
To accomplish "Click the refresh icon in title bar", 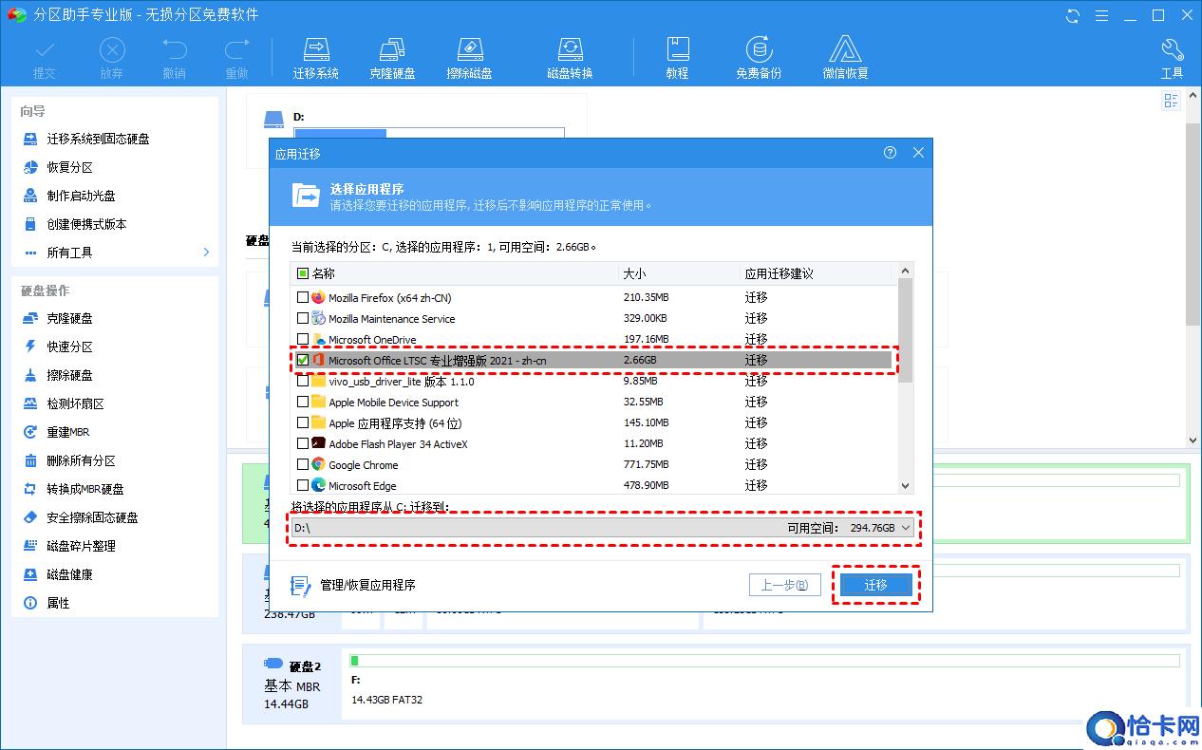I will 1073,15.
